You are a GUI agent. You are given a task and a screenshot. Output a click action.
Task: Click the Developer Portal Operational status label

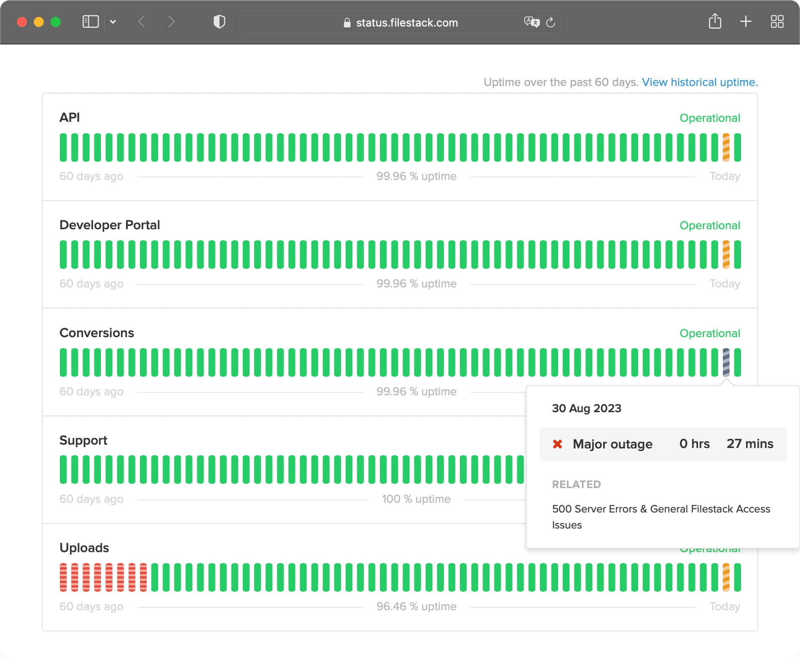coord(710,225)
